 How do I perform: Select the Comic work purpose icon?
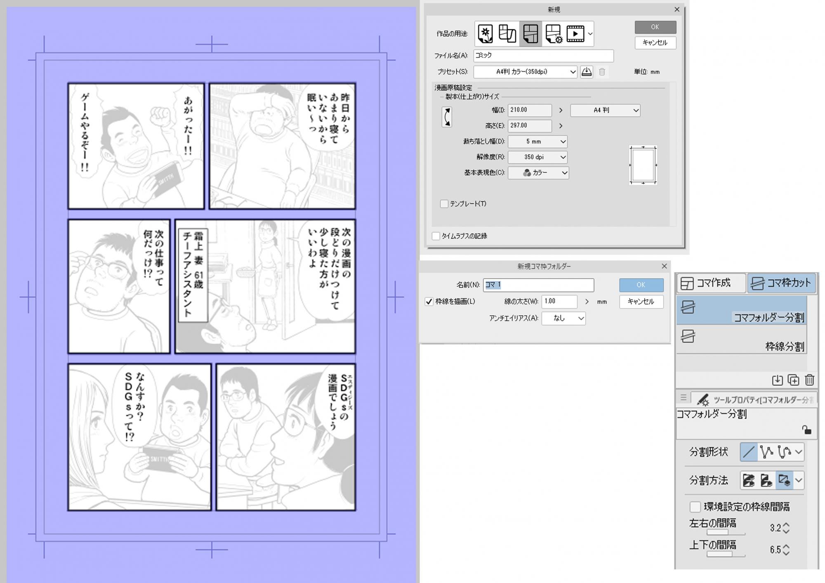tap(530, 34)
